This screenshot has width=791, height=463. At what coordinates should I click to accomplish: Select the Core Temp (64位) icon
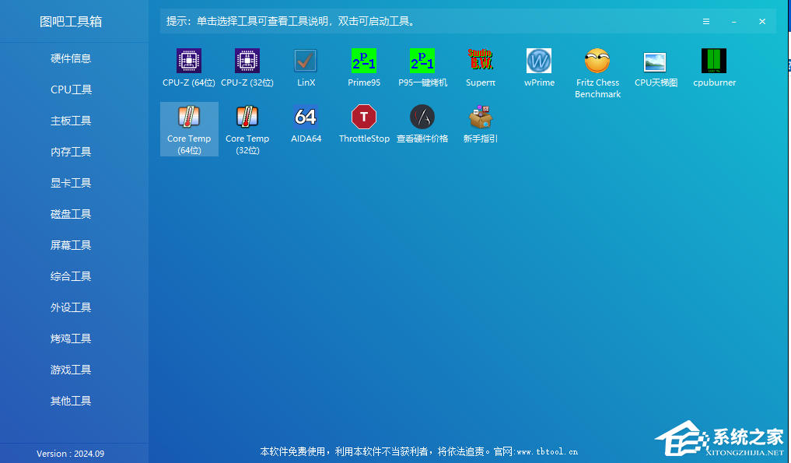(x=189, y=117)
